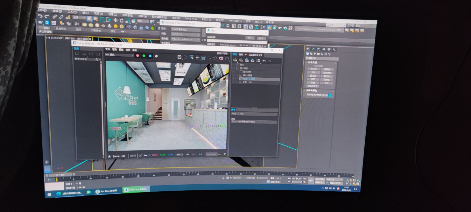The width and height of the screenshot is (471, 212).
Task: Open Microsoft Edge from the taskbar
Action: (x=59, y=194)
